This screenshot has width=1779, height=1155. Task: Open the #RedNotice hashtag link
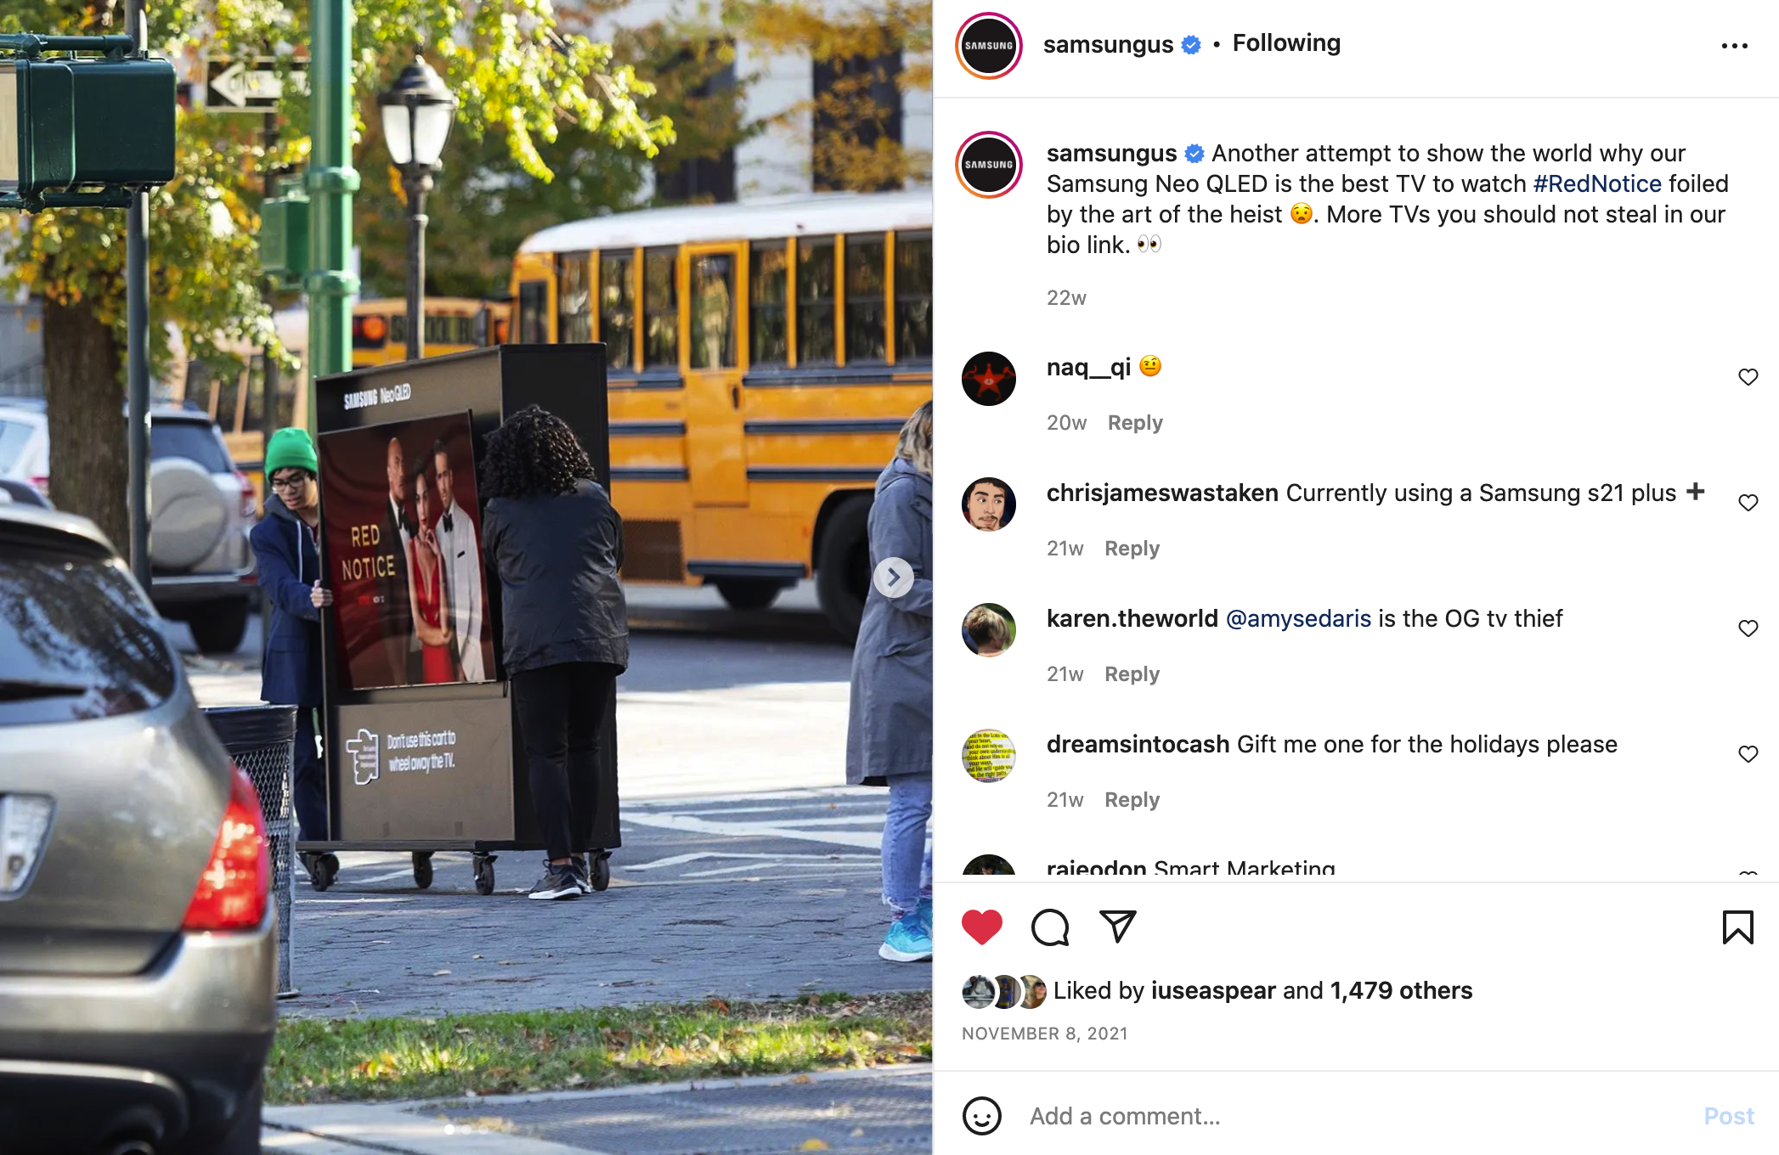(x=1597, y=183)
